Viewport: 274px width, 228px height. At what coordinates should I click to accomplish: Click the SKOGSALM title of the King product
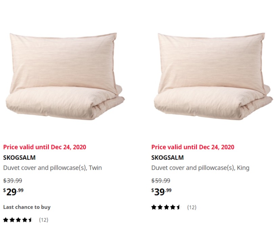pyautogui.click(x=167, y=158)
